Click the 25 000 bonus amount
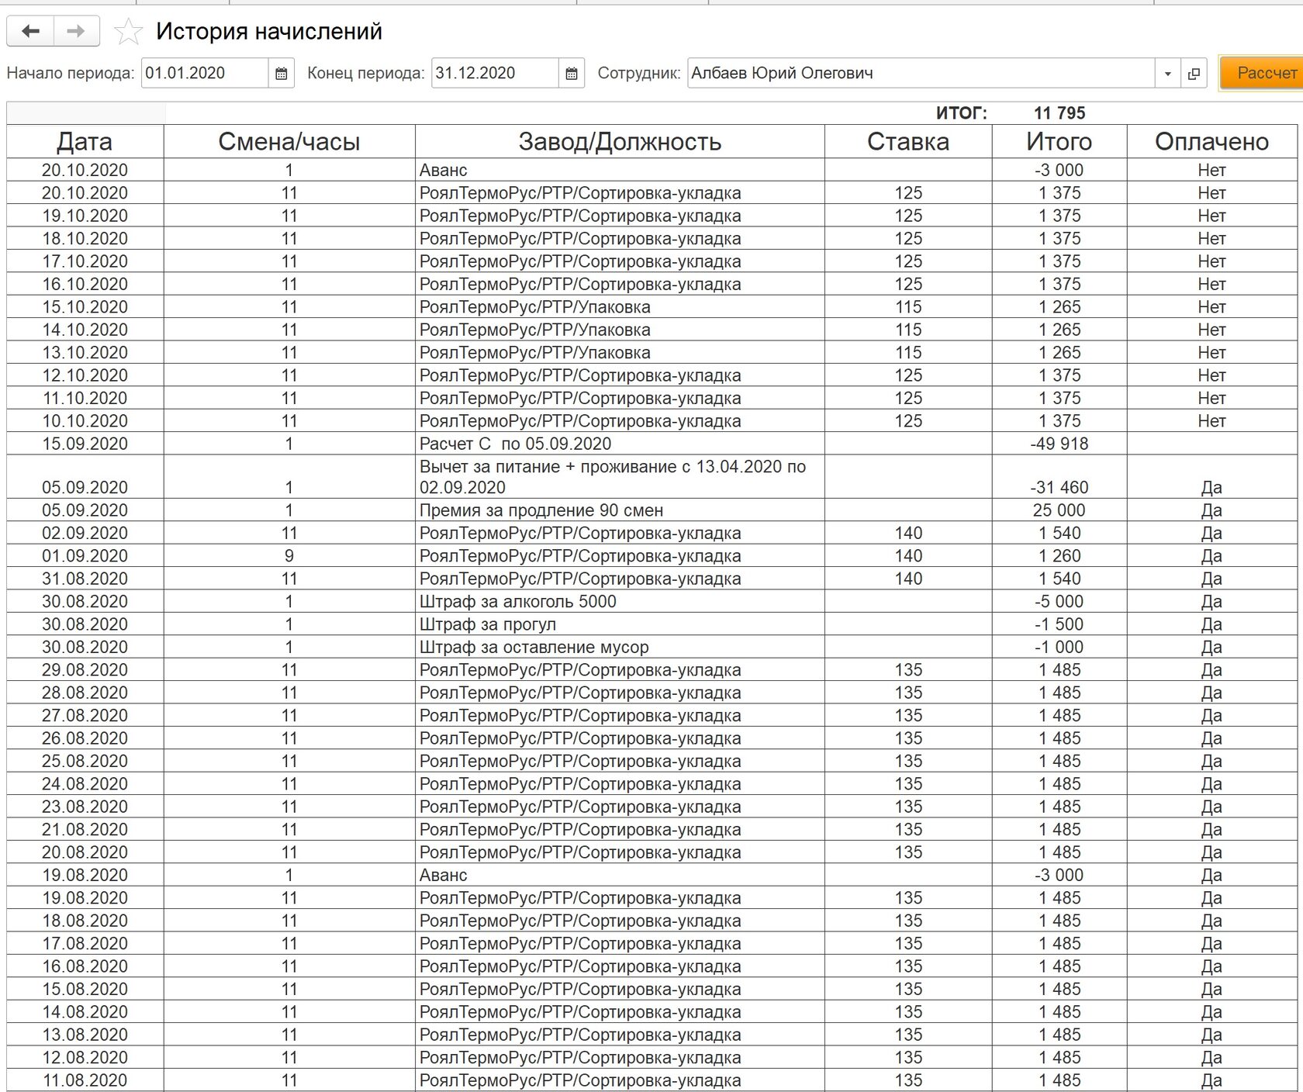The height and width of the screenshot is (1092, 1303). pos(1059,510)
